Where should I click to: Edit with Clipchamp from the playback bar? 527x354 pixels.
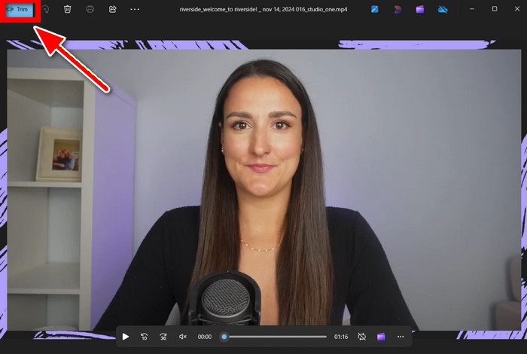[381, 337]
